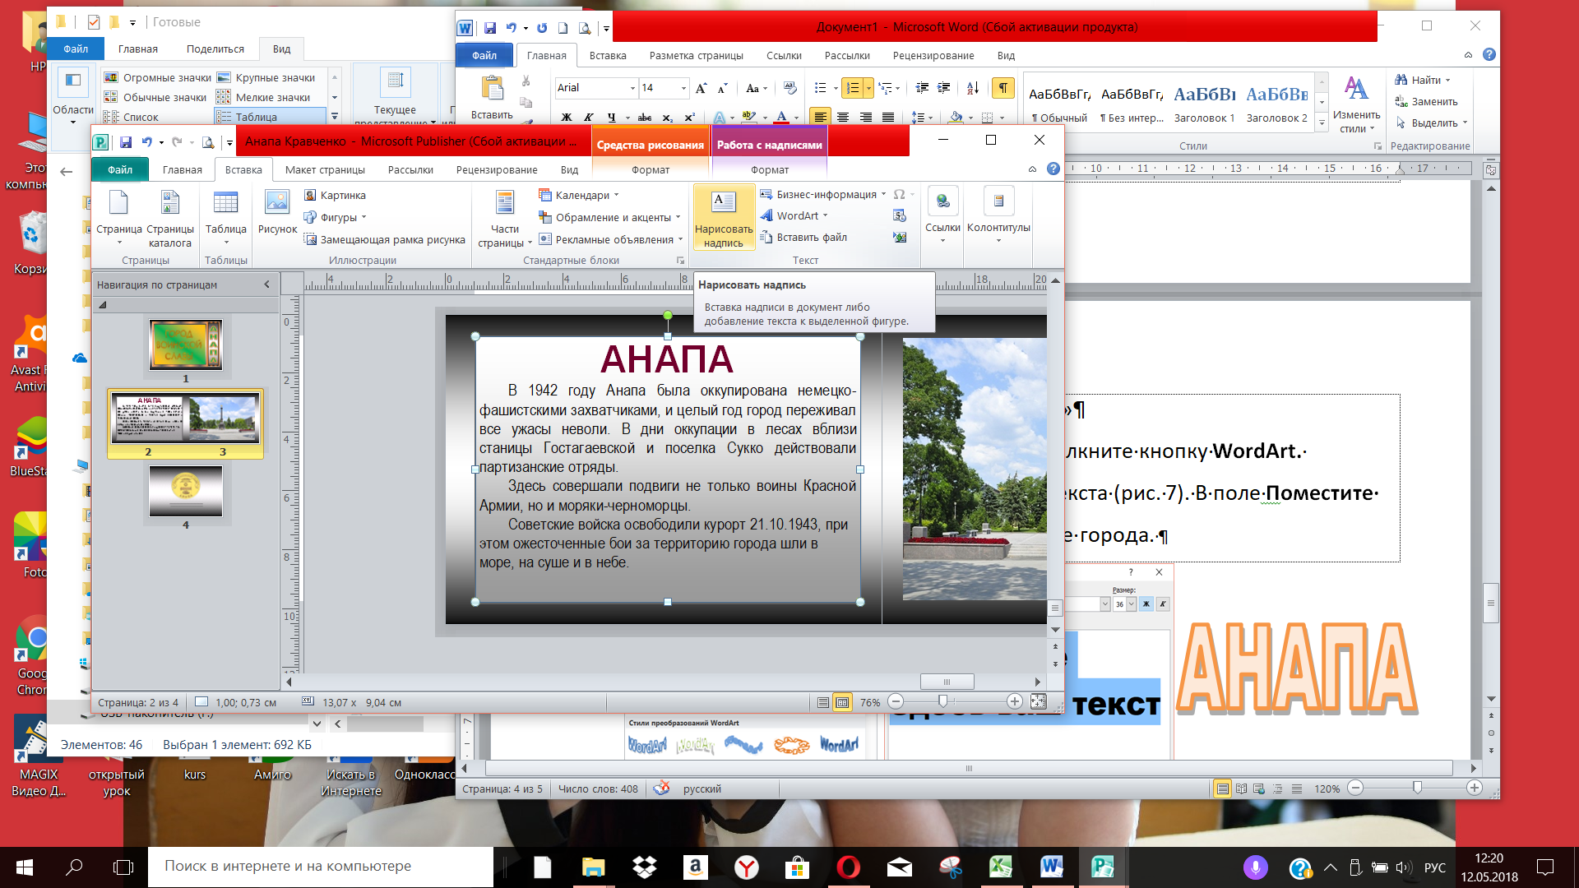Open Word References (Ссылки) tab

click(x=784, y=55)
